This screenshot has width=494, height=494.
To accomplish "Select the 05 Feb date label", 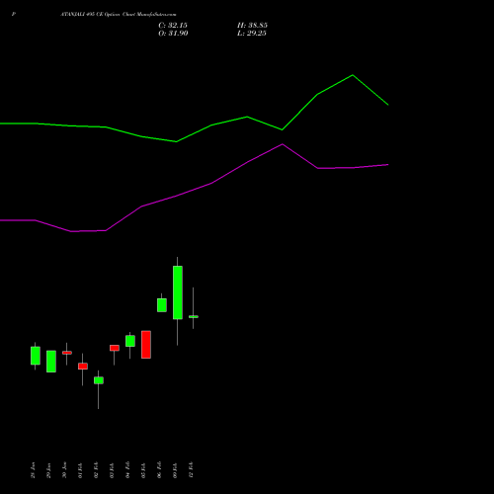I will 143,470.
